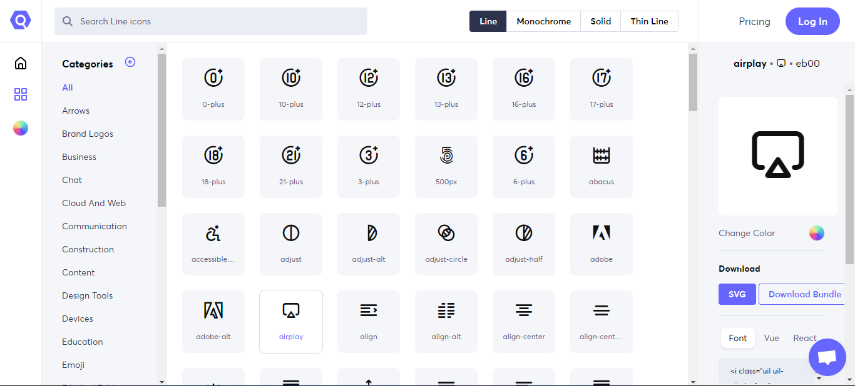Select the Brand Logos category
The width and height of the screenshot is (855, 386).
88,134
